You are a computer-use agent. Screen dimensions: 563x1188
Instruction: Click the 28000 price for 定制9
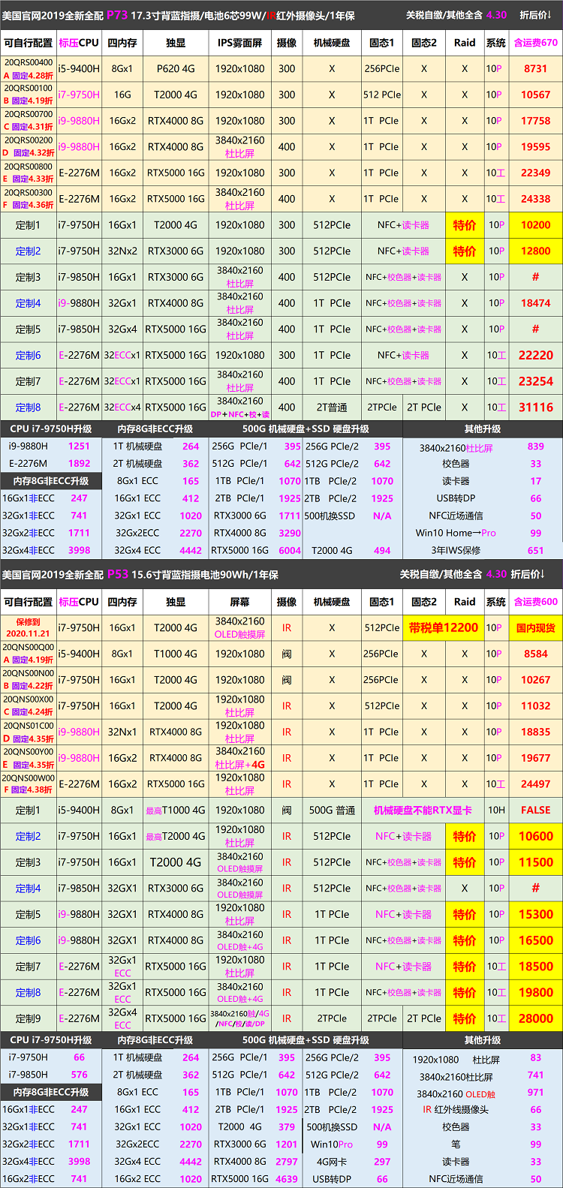click(535, 1018)
